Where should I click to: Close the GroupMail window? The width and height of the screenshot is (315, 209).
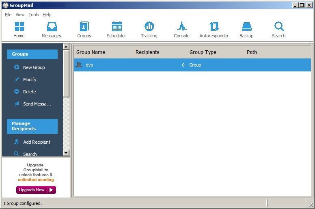click(x=309, y=5)
